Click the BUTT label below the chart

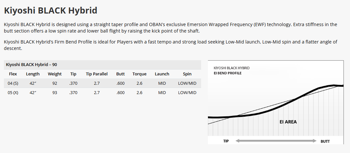[x=325, y=141]
